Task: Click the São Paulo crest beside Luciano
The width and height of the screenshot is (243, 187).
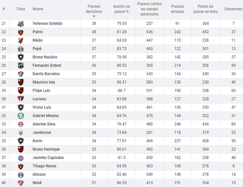Action: pyautogui.click(x=21, y=99)
